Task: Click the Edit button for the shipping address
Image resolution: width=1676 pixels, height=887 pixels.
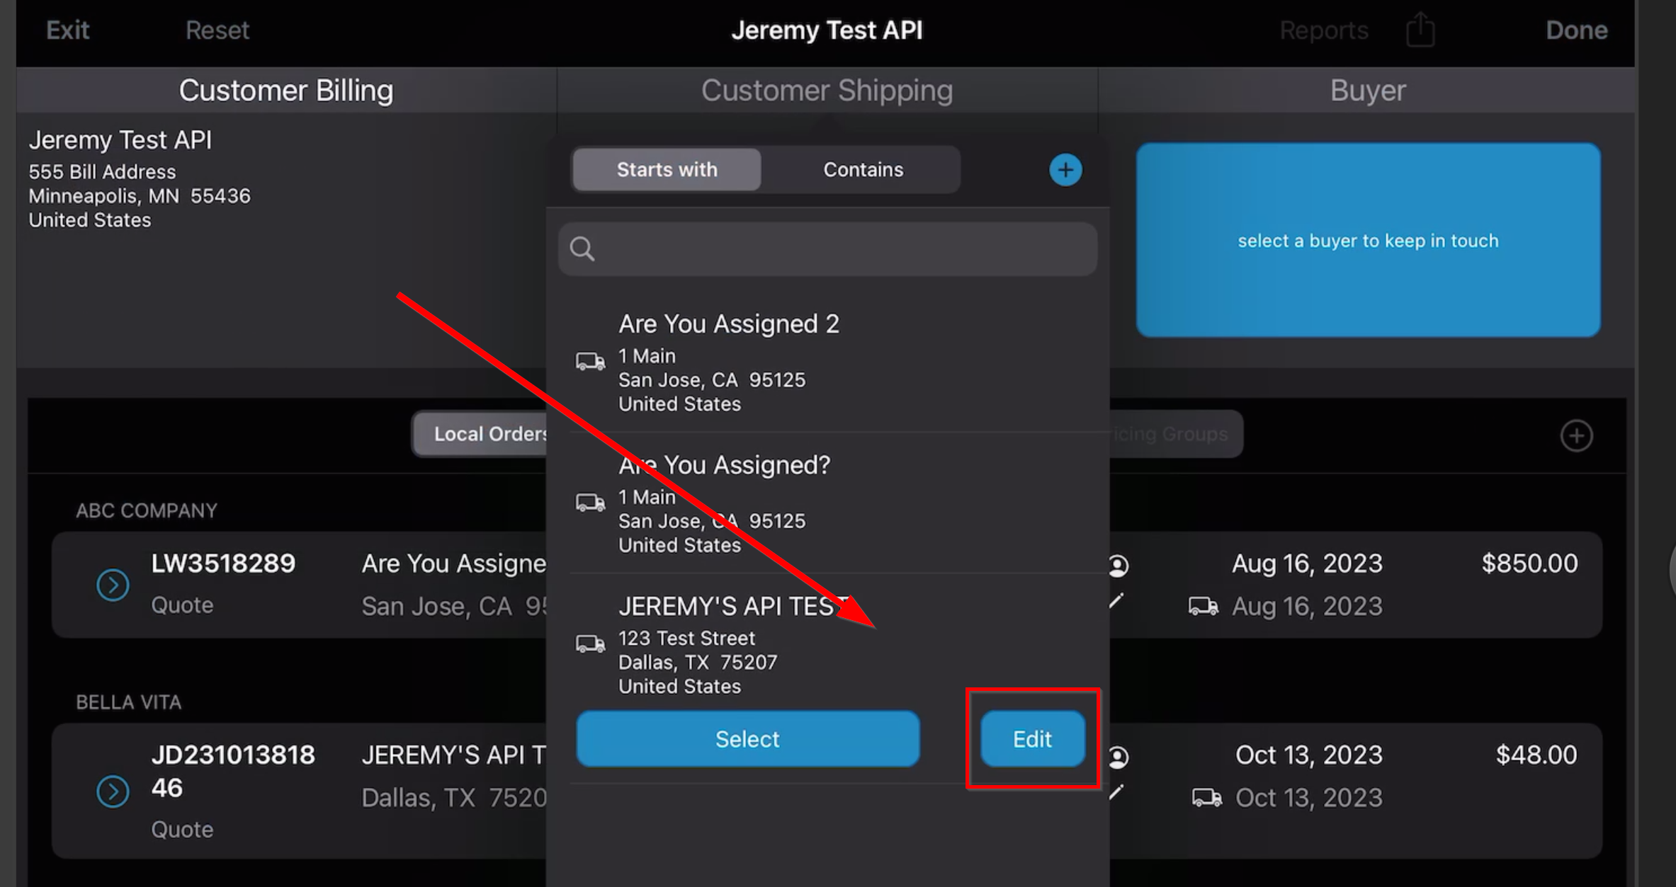Action: click(1031, 738)
